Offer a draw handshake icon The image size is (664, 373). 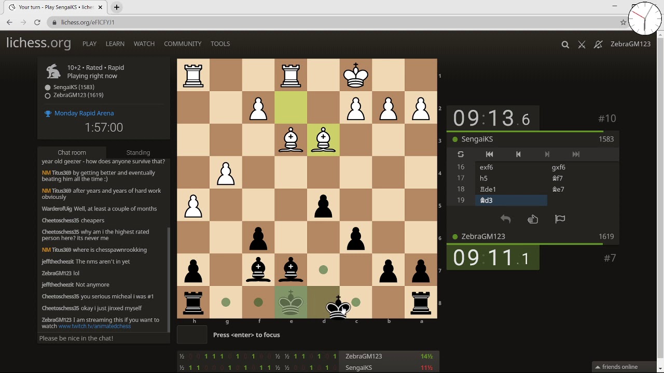533,219
